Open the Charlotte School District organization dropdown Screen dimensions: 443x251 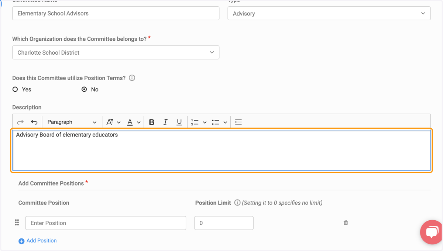coord(116,52)
